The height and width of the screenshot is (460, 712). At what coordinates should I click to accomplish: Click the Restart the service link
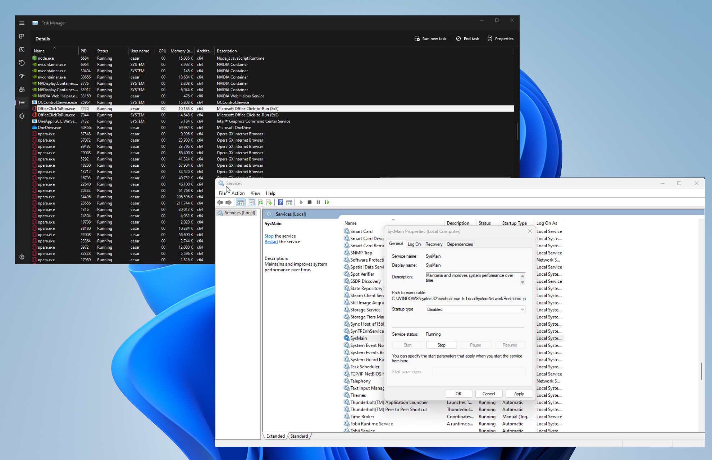[271, 242]
